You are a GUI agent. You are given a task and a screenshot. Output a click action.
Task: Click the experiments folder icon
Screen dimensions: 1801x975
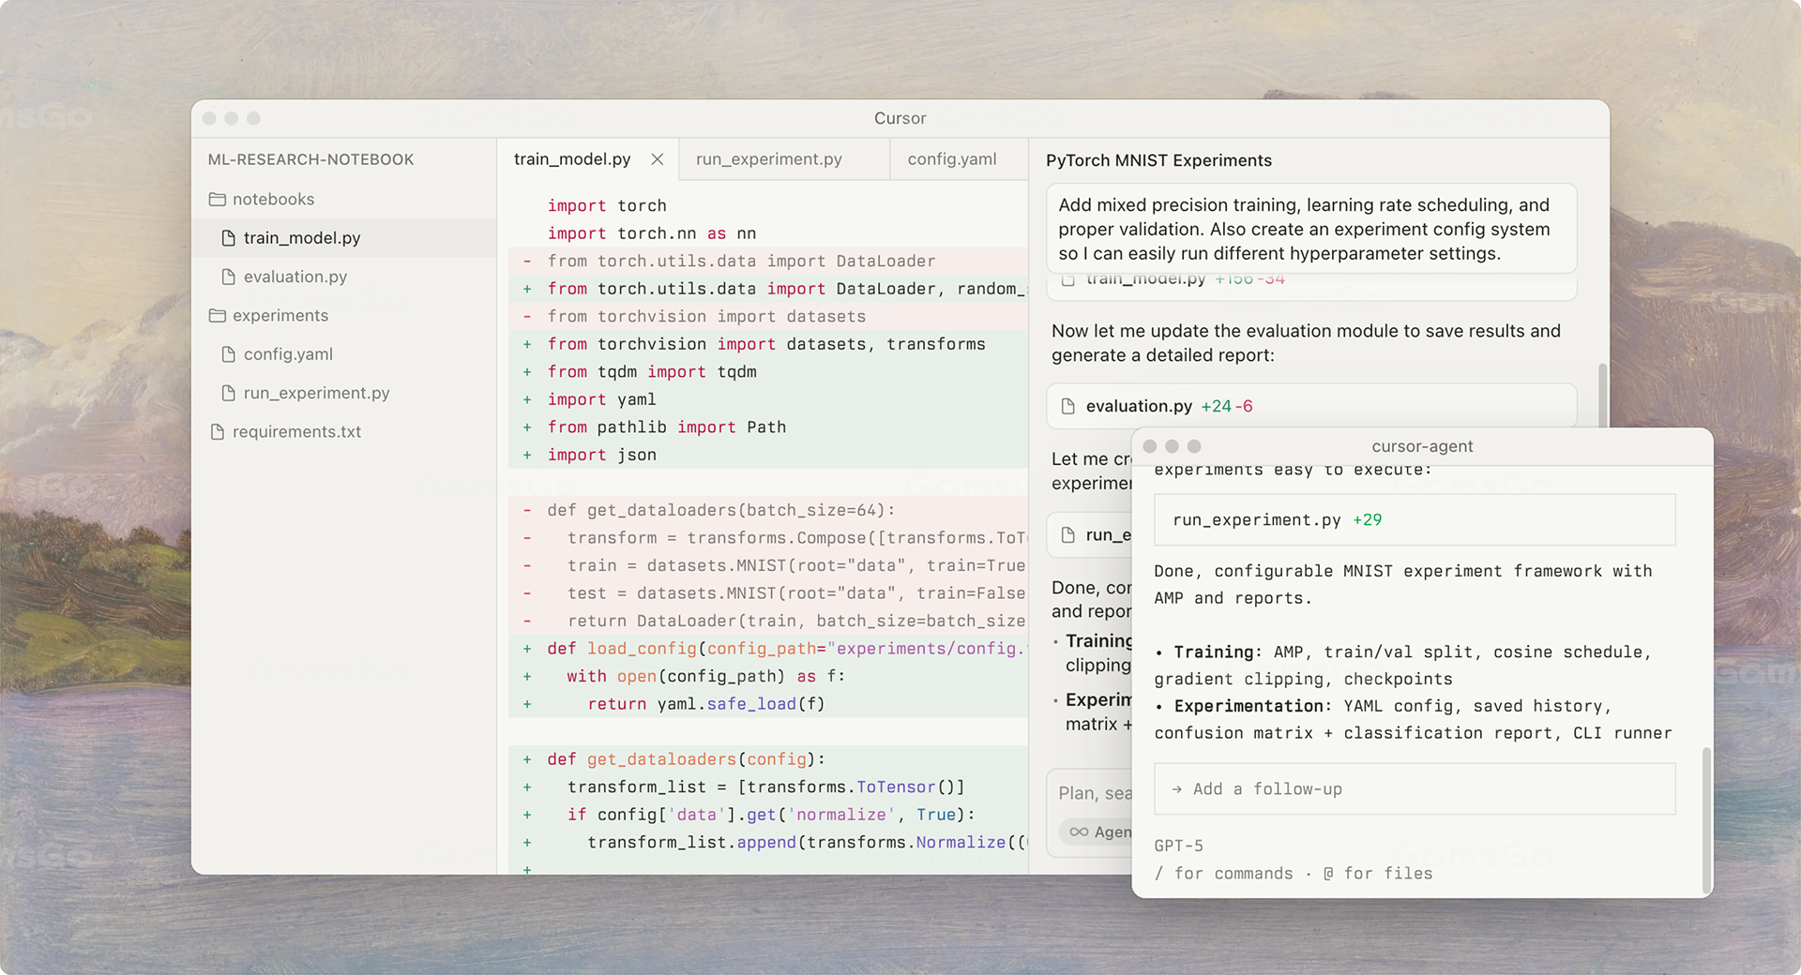point(217,316)
